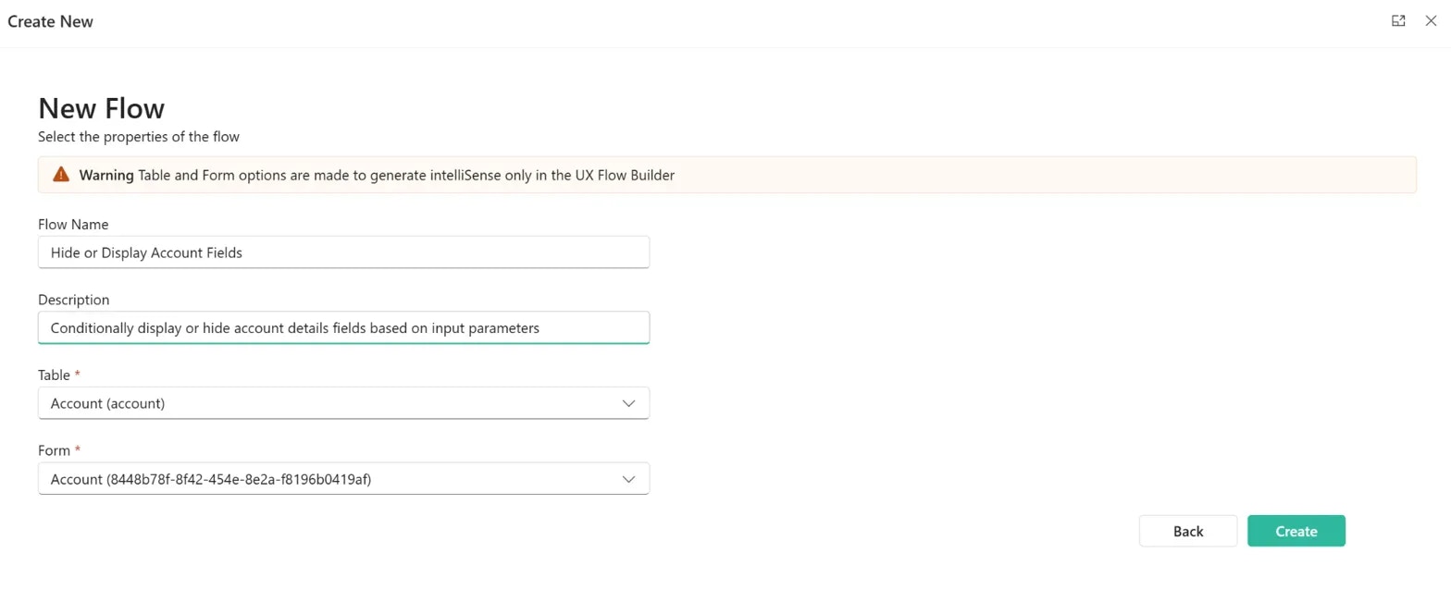
Task: Open the Form dropdown
Action: click(x=343, y=479)
